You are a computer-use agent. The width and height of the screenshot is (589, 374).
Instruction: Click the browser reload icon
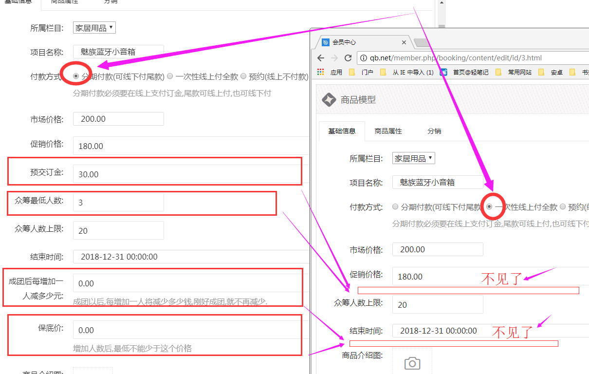tap(348, 58)
